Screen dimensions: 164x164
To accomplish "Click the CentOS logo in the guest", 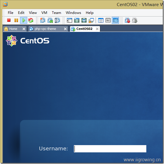I will (28, 41).
